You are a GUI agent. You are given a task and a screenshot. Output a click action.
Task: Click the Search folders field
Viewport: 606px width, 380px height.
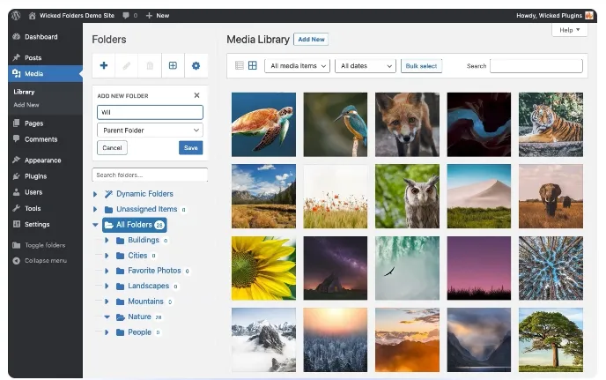coord(150,175)
